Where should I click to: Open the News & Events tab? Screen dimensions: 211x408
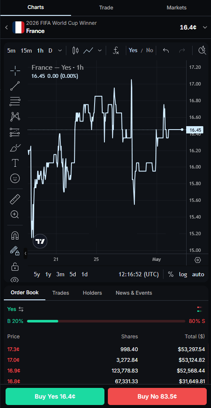(134, 293)
